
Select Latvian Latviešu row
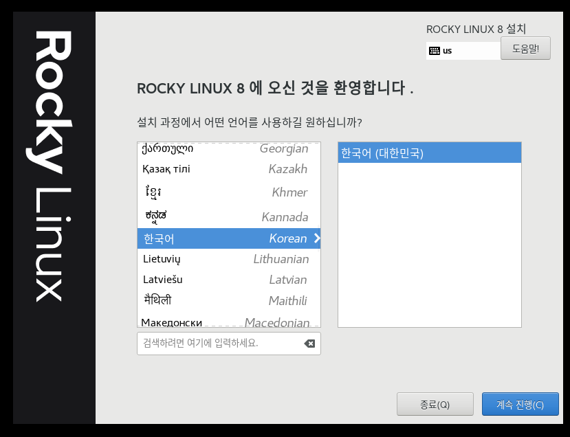coord(229,280)
